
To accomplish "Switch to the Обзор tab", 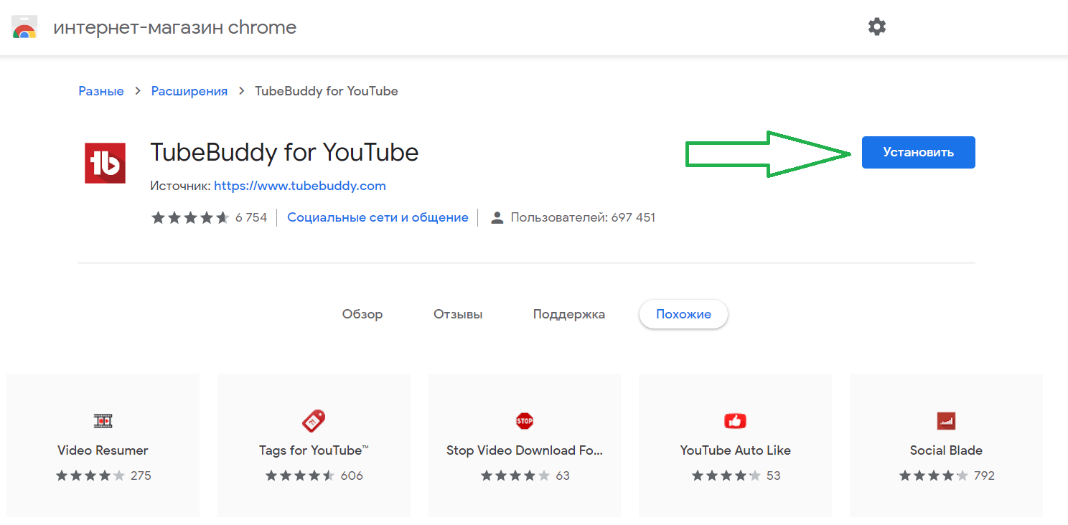I will [362, 314].
